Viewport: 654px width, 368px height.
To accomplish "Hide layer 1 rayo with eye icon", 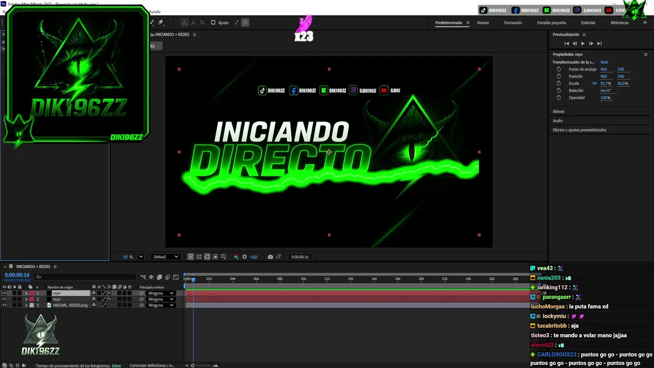I will coord(4,293).
